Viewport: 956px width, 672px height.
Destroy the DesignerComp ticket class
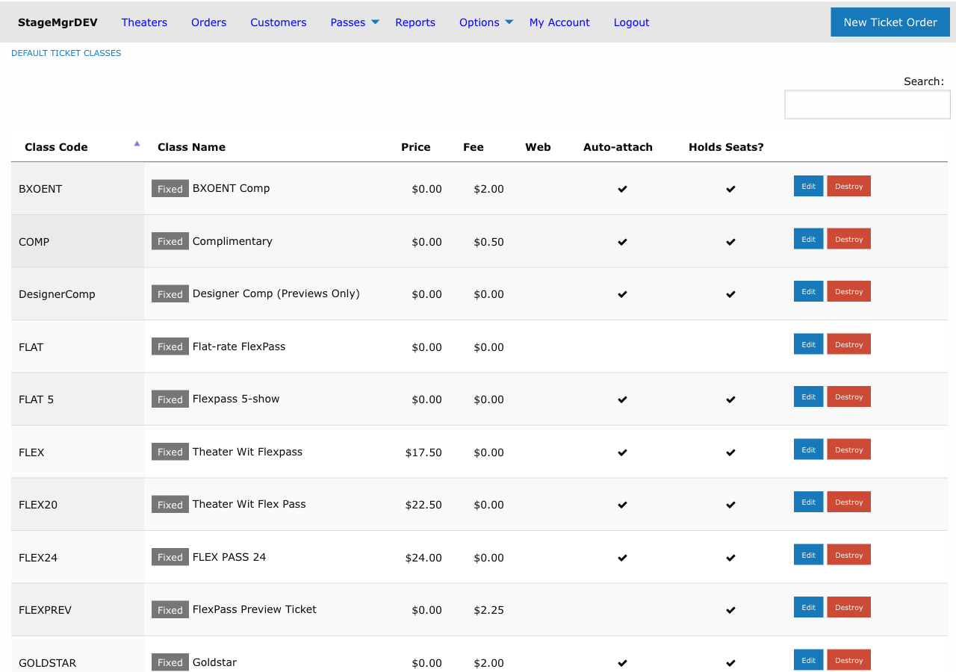[848, 291]
